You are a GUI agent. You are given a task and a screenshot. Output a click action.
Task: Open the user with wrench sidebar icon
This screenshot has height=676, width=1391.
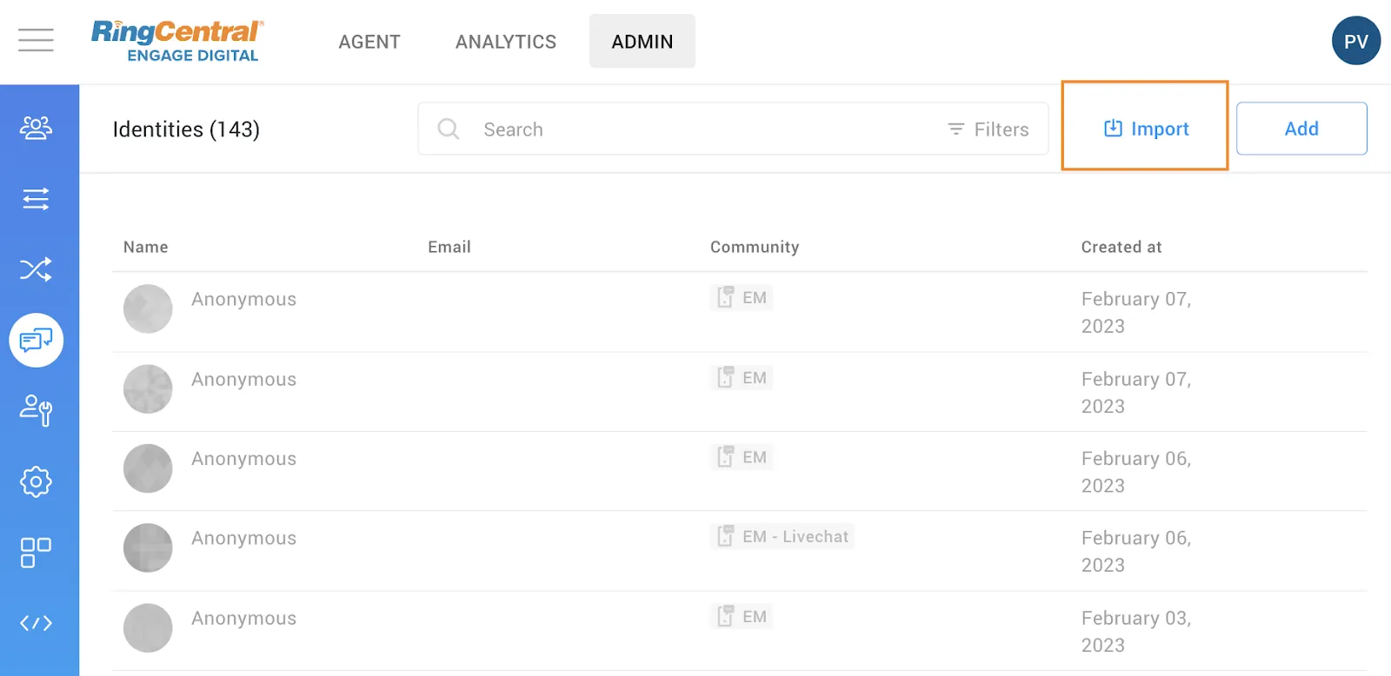[36, 410]
